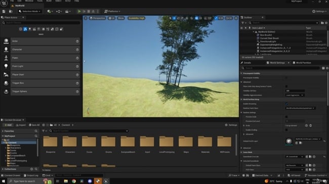Collapse the World Partition Setup section
329x184 pixels.
click(241, 100)
